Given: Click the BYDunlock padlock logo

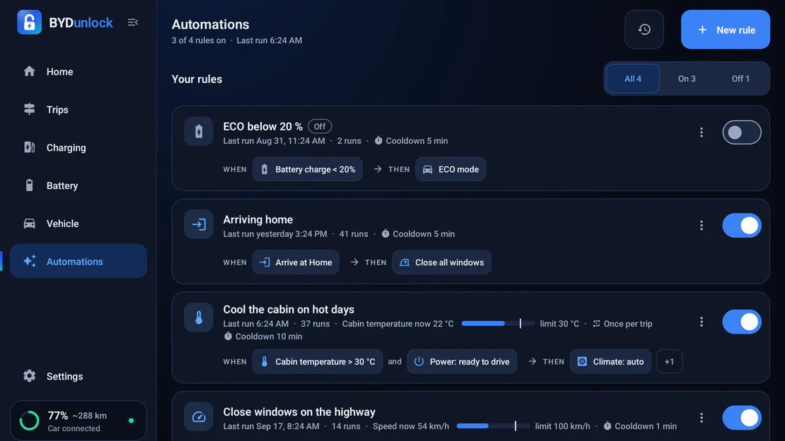Looking at the screenshot, I should [x=29, y=22].
